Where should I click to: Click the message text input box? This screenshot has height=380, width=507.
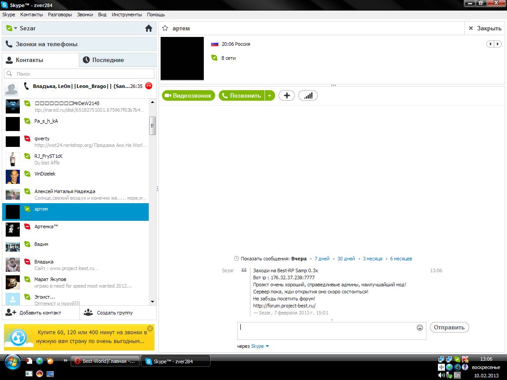(327, 331)
